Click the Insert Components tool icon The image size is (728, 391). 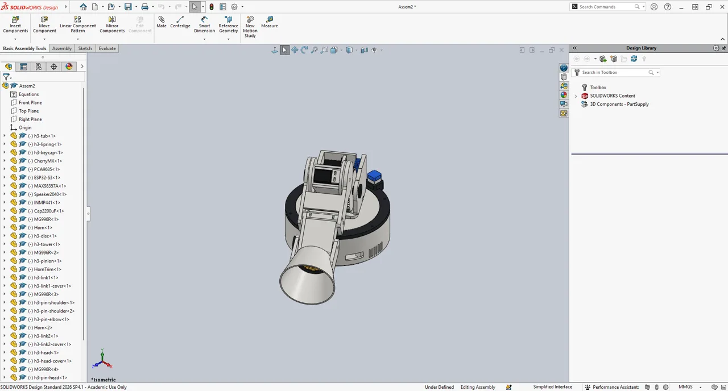point(15,19)
